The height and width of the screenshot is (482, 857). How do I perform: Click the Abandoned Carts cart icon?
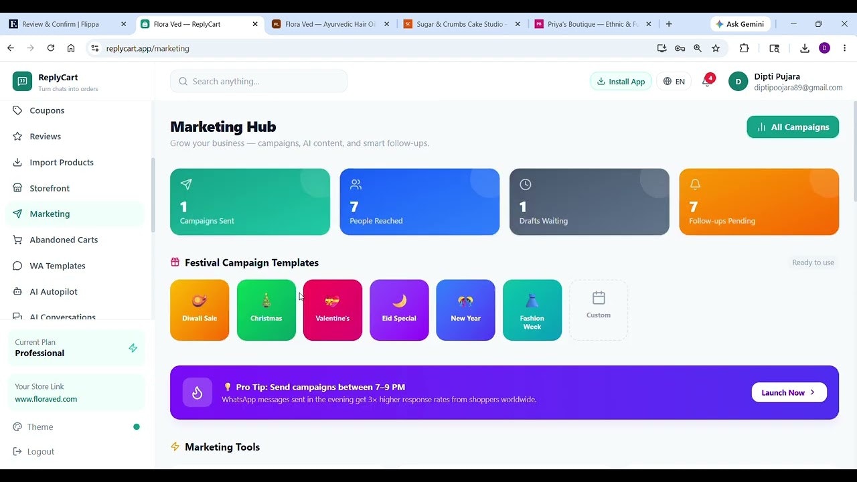(17, 240)
